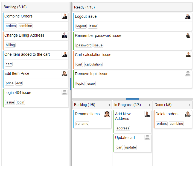Open the Update cart task card
The image size is (195, 169).
[x=129, y=138]
